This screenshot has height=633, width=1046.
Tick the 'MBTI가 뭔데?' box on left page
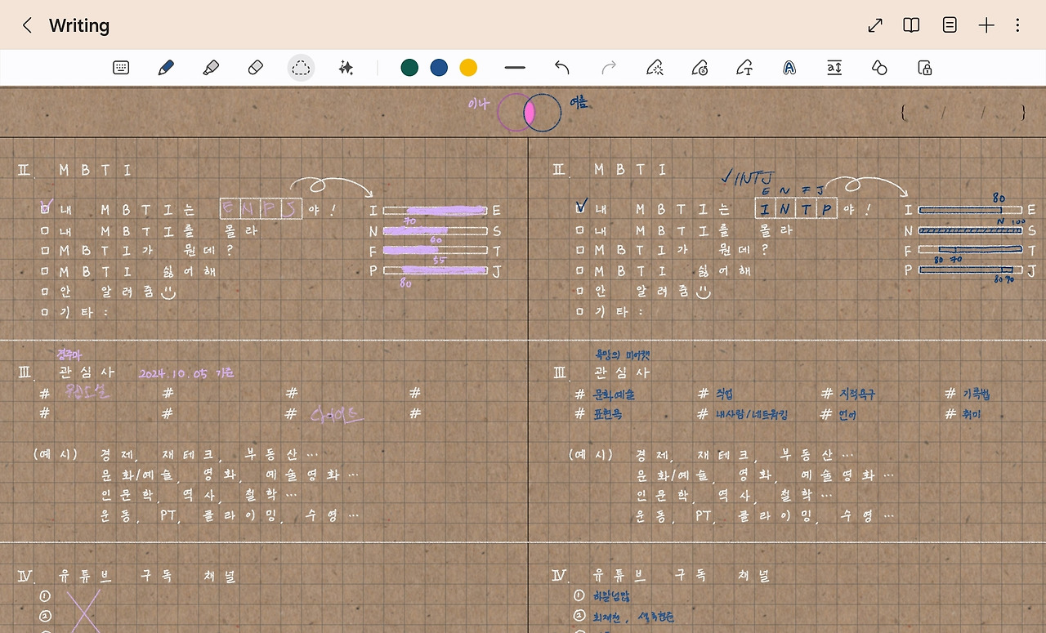point(46,251)
